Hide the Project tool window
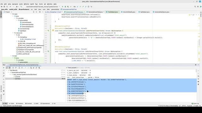The height and width of the screenshot is (113, 202). 43,12
